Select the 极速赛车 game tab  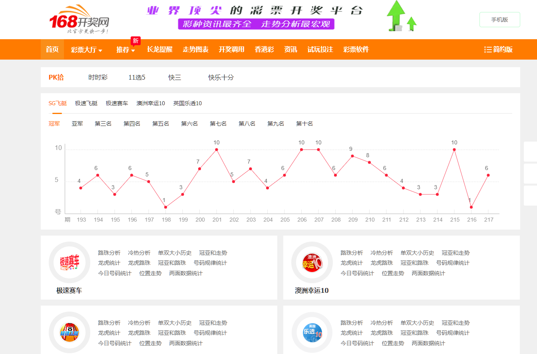(x=116, y=103)
